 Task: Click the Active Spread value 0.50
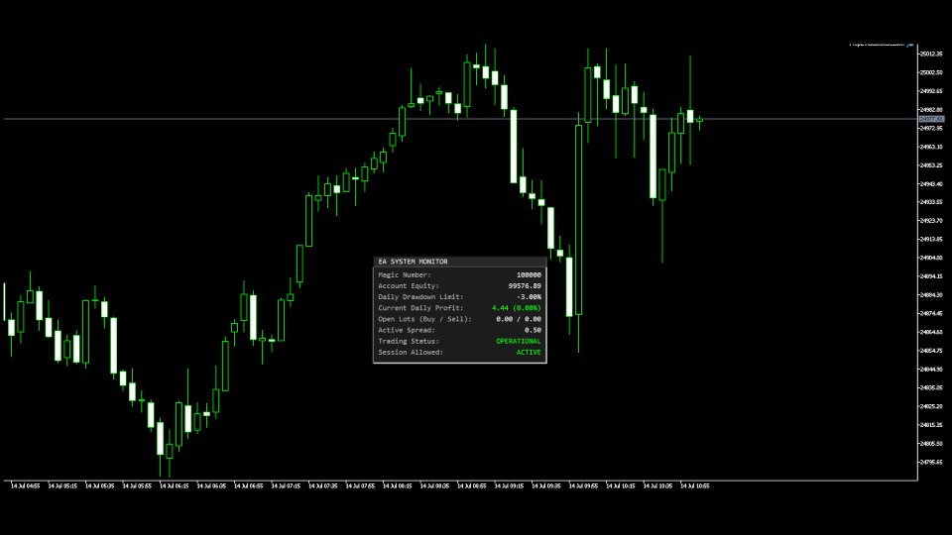(x=533, y=330)
